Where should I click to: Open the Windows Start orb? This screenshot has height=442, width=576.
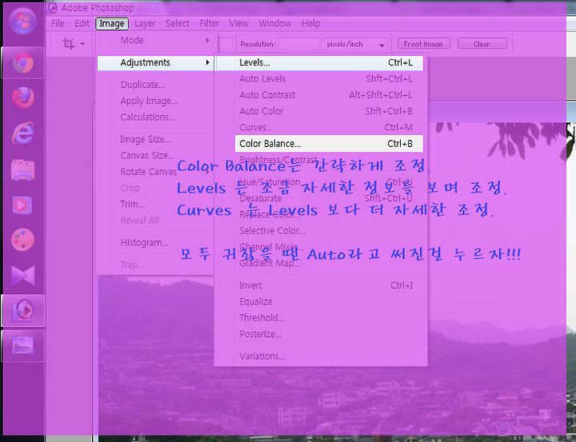click(x=22, y=22)
